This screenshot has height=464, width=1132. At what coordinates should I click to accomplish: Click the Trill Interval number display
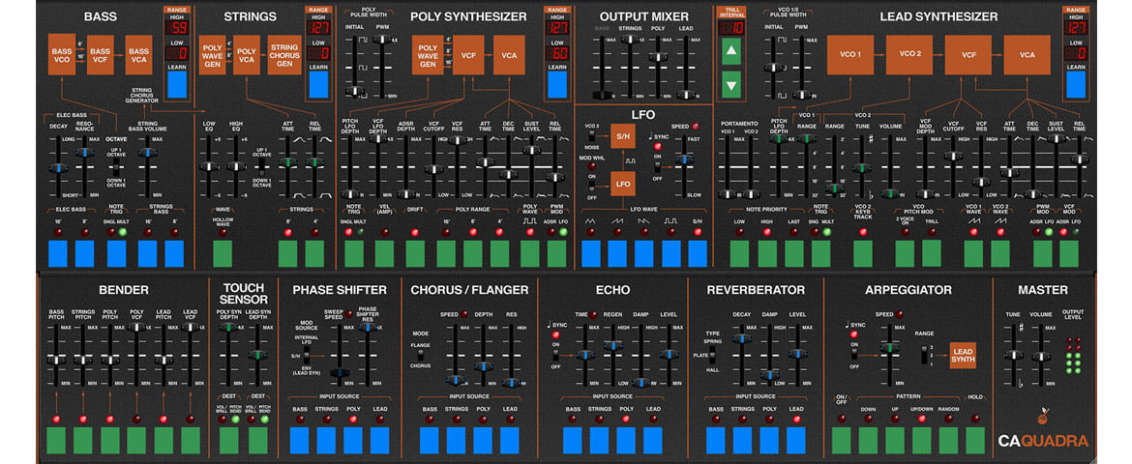[731, 28]
